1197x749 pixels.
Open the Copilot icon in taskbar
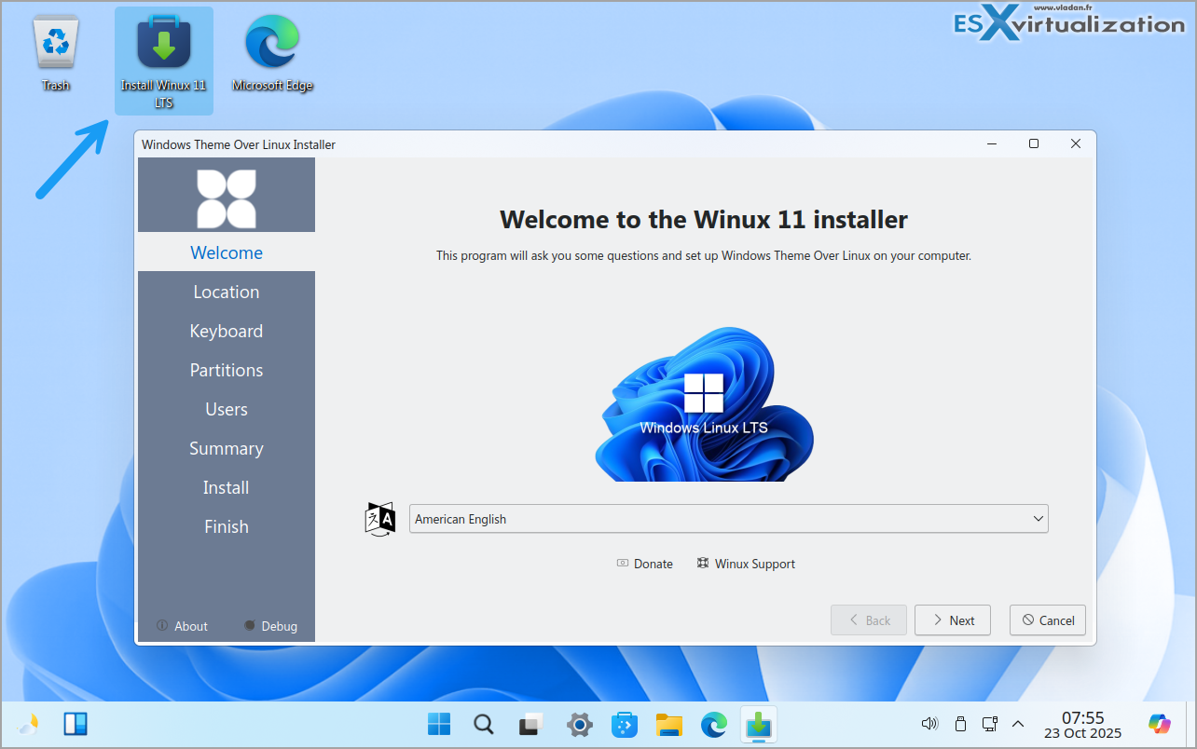pos(1159,724)
